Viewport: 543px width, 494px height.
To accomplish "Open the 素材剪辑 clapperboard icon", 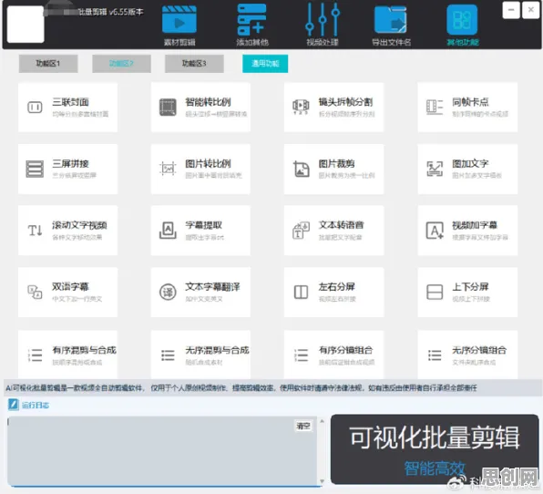I will [179, 20].
